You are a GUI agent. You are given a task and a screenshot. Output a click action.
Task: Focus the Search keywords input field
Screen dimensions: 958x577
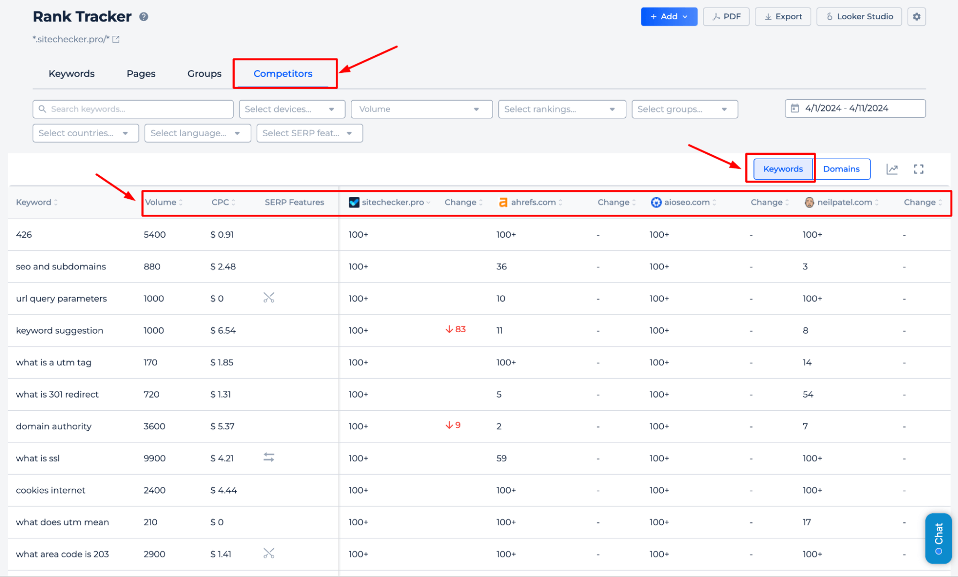tap(133, 109)
